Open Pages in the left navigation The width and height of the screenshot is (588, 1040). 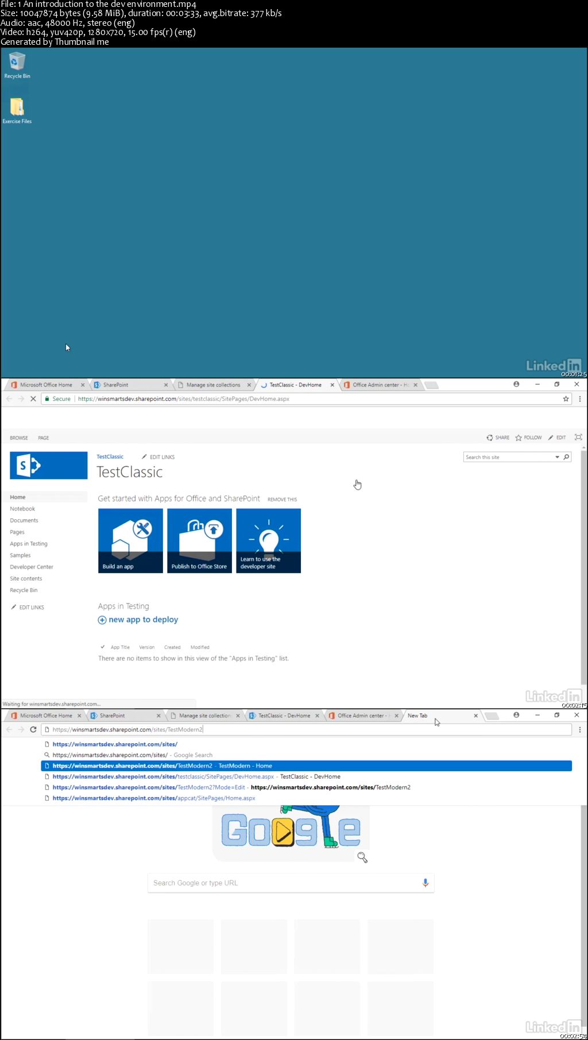tap(17, 532)
